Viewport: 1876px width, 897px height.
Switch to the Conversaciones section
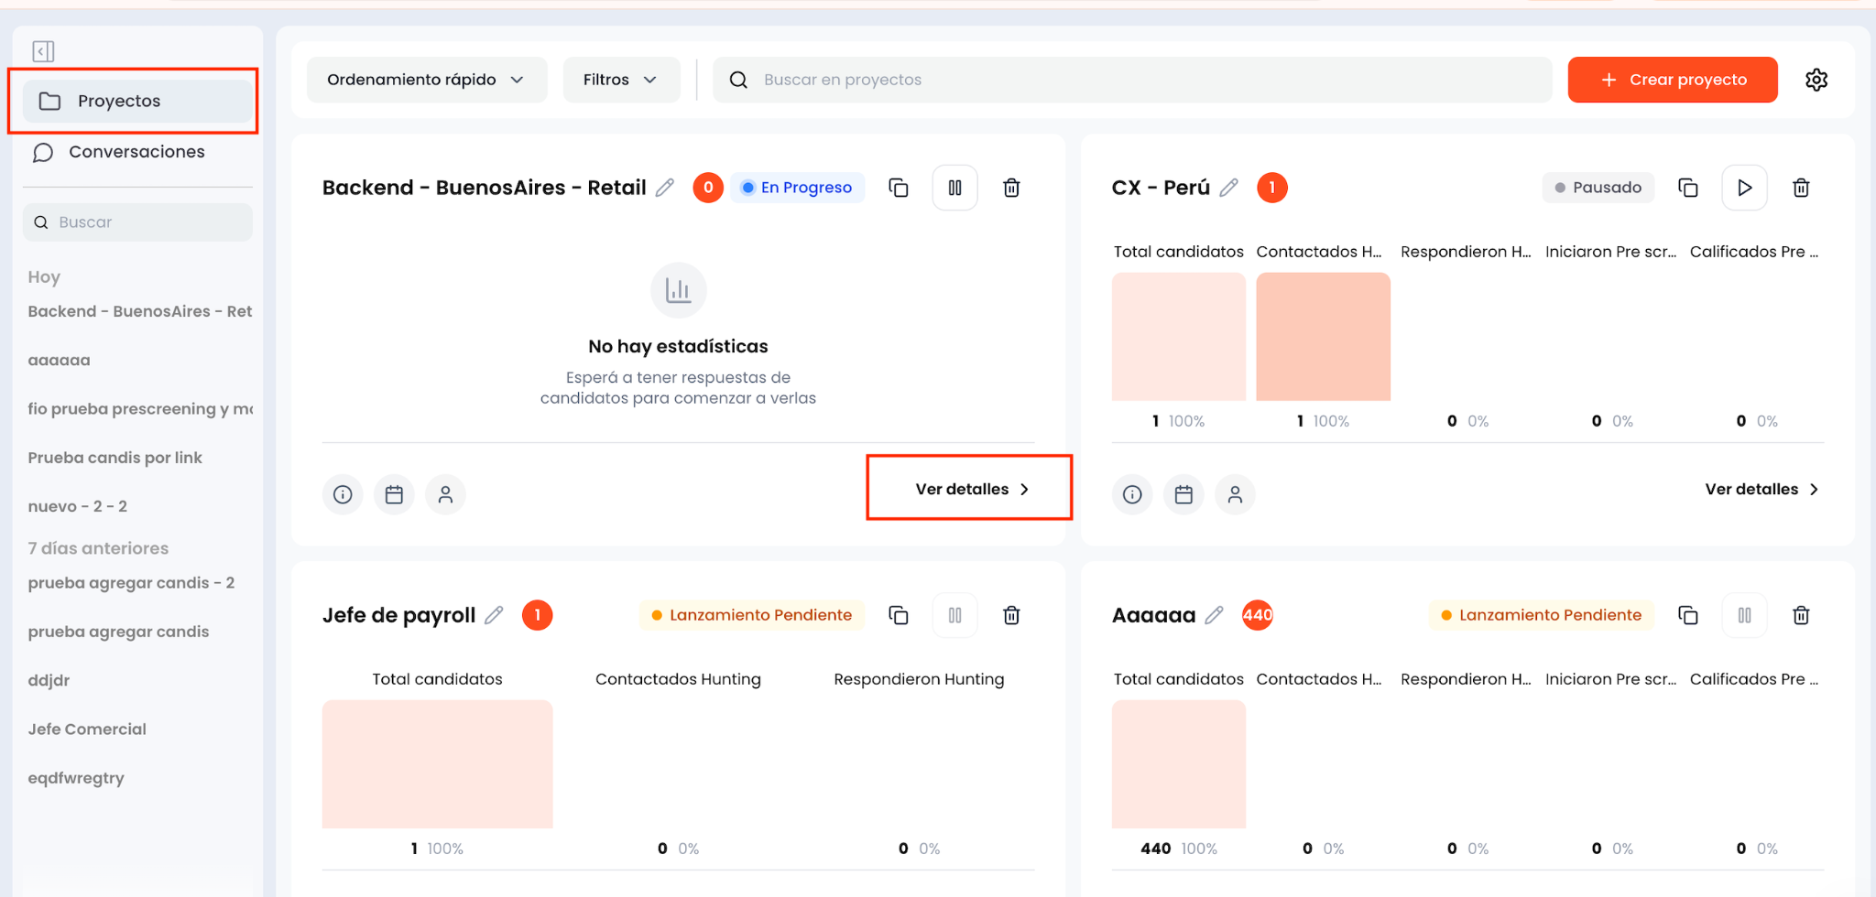[137, 152]
